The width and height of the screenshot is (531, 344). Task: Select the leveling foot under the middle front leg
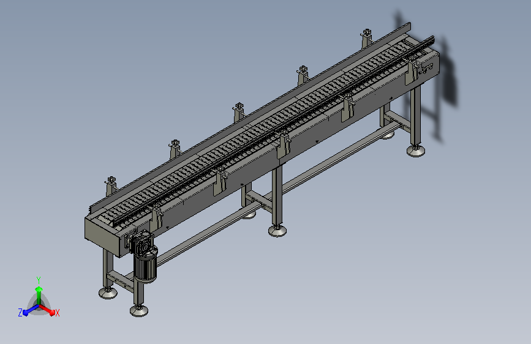pyautogui.click(x=277, y=231)
